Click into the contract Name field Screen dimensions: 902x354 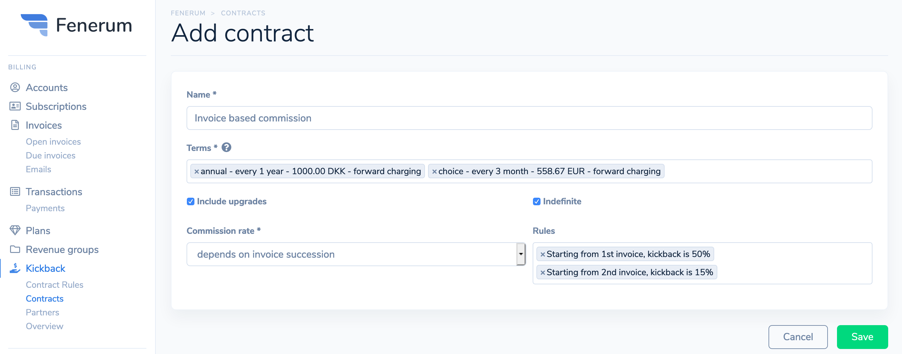(x=529, y=118)
